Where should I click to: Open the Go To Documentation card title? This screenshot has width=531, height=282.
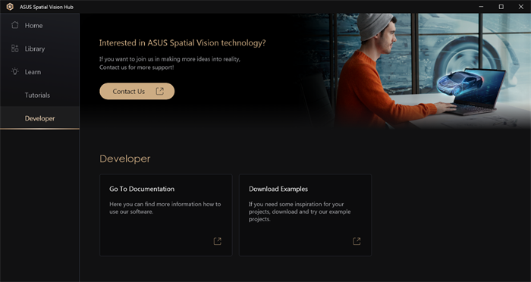pos(142,189)
